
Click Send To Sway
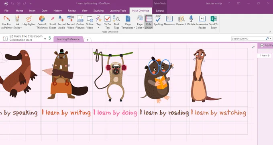click(214, 22)
